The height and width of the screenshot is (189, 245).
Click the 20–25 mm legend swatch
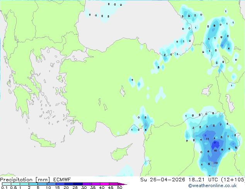[x=69, y=184]
